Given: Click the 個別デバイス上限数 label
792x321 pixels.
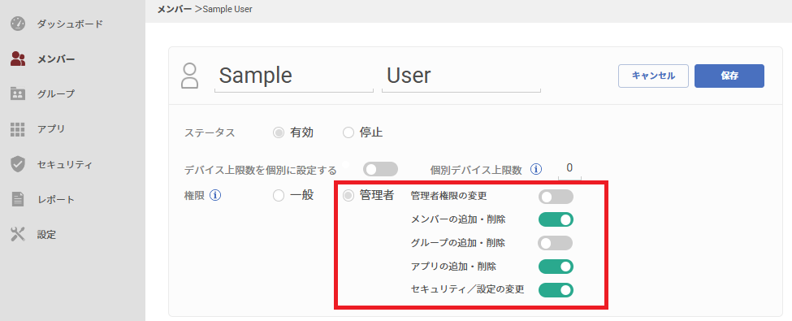Looking at the screenshot, I should 476,170.
